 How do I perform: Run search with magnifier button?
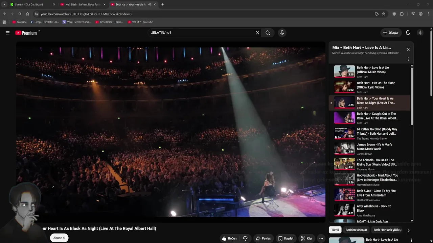(x=268, y=33)
